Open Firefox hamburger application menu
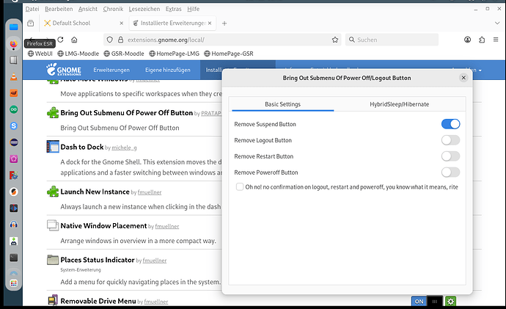This screenshot has height=309, width=506. (496, 40)
